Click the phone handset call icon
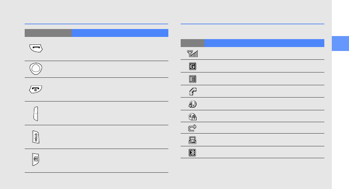The height and width of the screenshot is (189, 349). pos(193,91)
